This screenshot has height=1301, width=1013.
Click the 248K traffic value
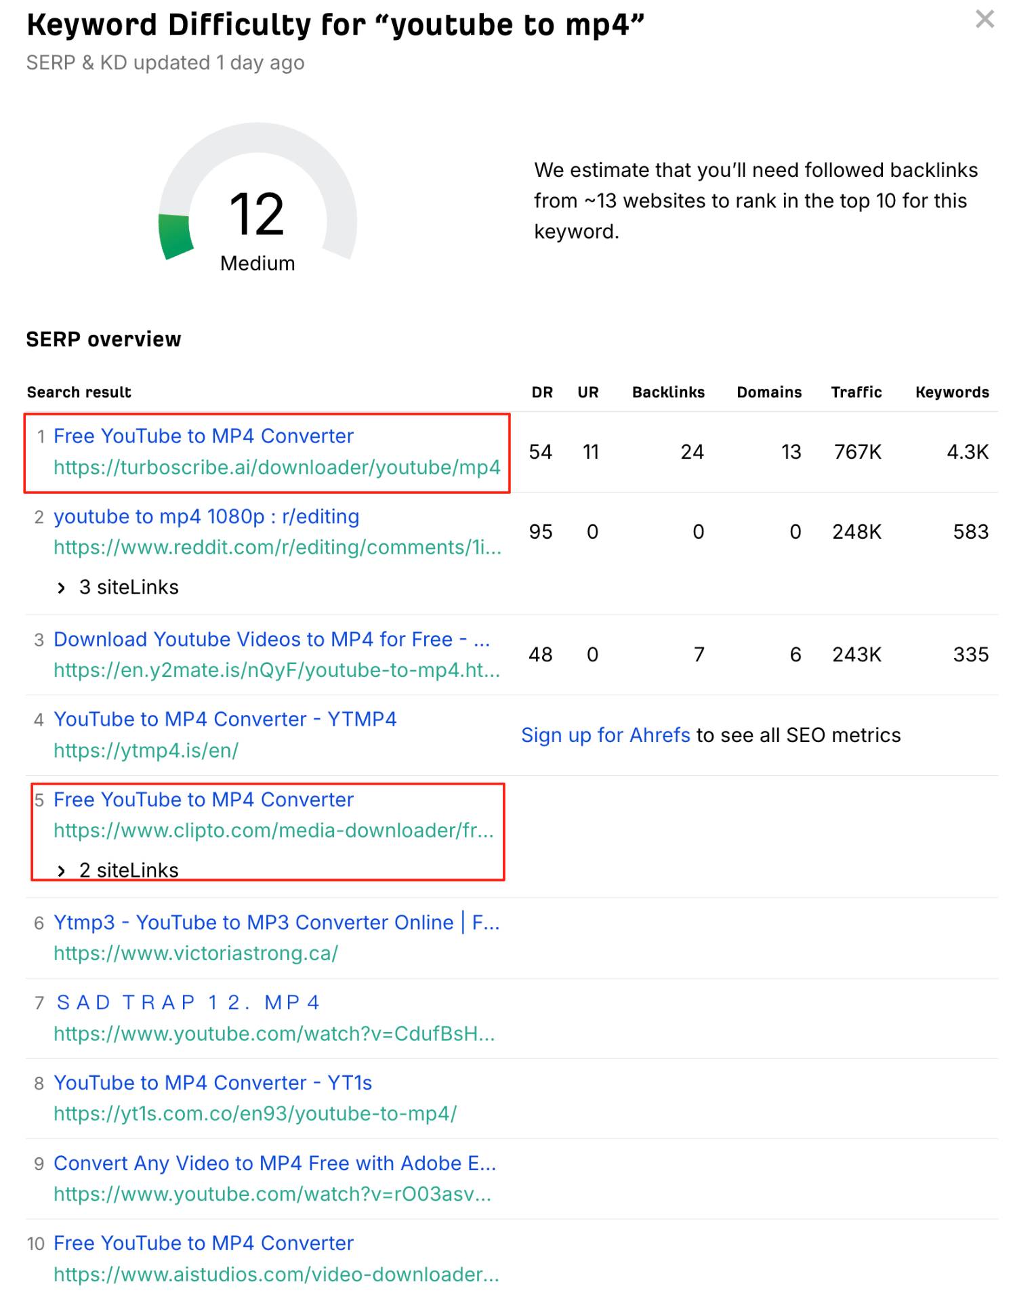(x=857, y=532)
